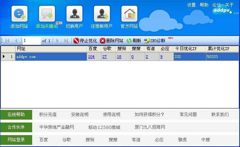Click the today's IP value 332
This screenshot has width=240, height=147.
coord(190,57)
